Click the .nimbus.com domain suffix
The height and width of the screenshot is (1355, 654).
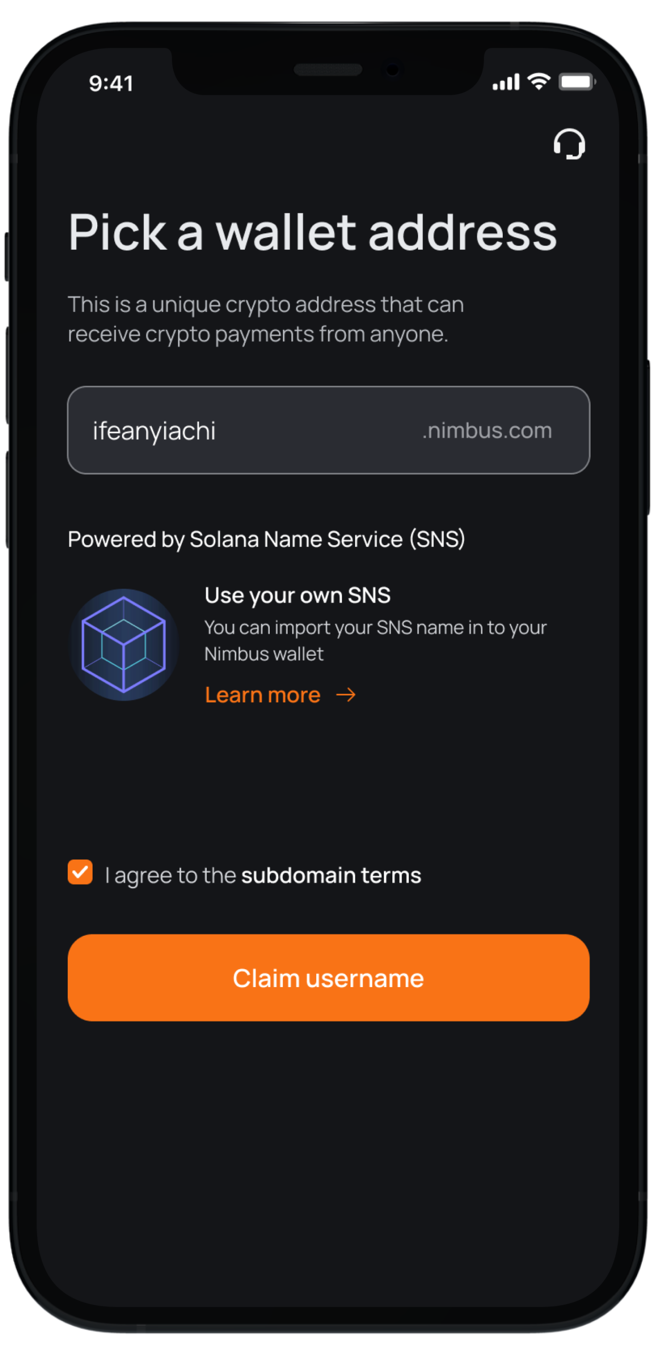[487, 430]
